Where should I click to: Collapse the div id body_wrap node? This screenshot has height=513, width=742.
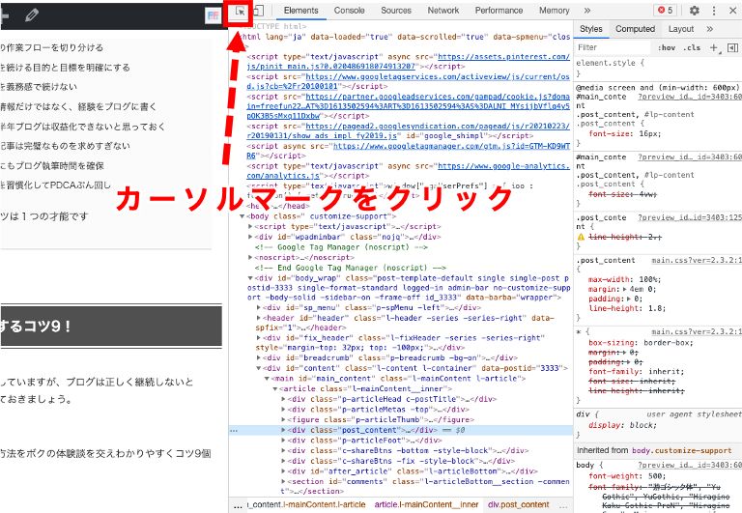[250, 278]
